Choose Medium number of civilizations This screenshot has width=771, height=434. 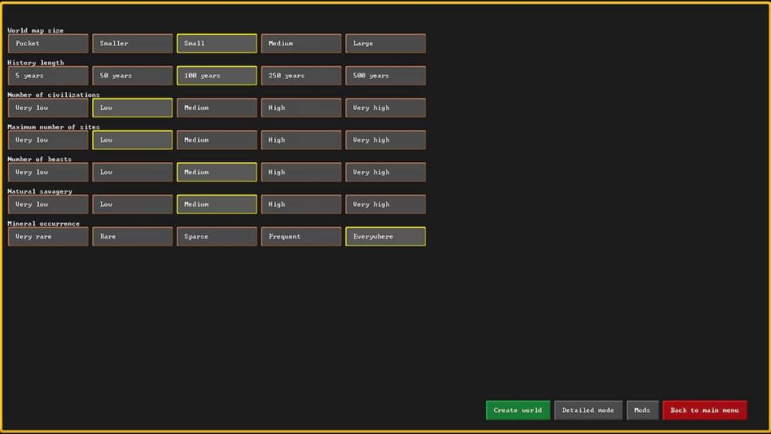pyautogui.click(x=216, y=107)
